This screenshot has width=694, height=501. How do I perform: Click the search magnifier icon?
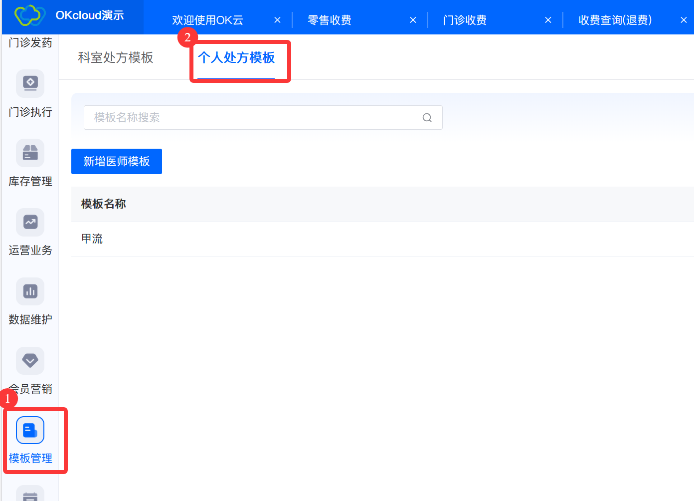pyautogui.click(x=427, y=118)
